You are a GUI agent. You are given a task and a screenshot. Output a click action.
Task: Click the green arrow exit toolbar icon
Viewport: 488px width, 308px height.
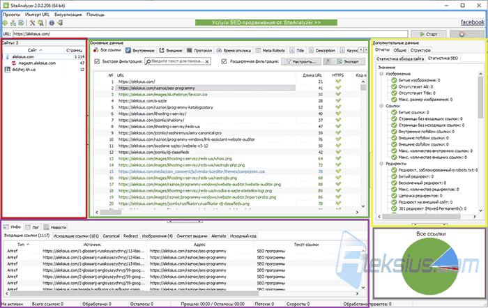60,23
